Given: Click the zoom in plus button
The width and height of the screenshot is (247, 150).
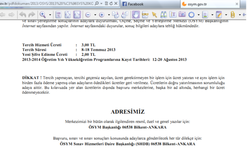Looking at the screenshot, I should coord(102,15).
